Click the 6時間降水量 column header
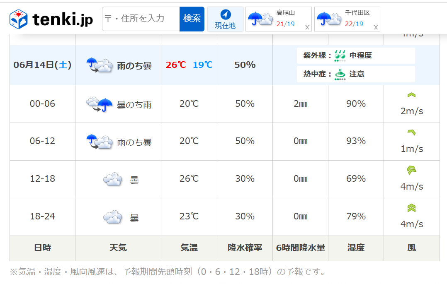The height and width of the screenshot is (284, 447). (x=301, y=248)
